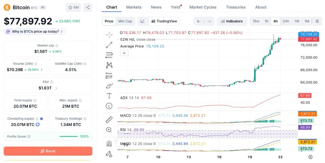
Task: Set the interval to 1W
Action: point(297,21)
